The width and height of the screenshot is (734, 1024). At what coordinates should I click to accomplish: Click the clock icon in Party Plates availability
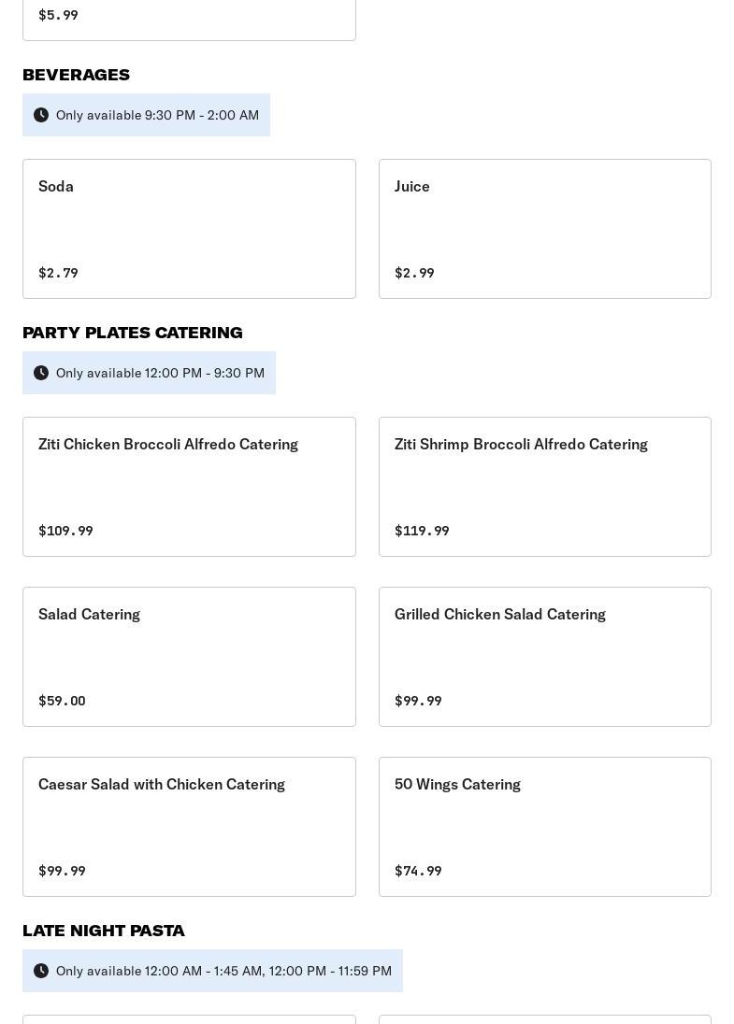click(41, 373)
